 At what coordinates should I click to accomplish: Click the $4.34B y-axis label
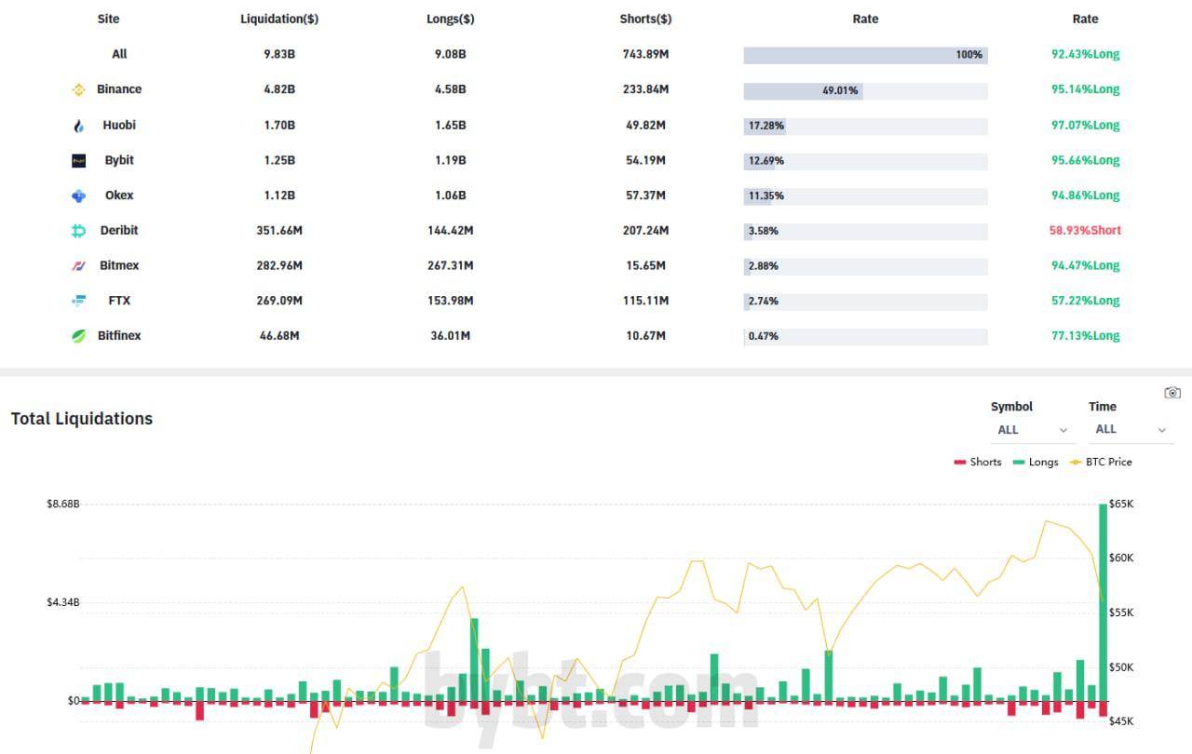click(x=62, y=603)
